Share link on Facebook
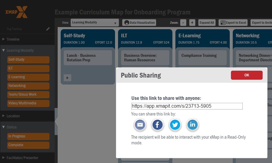The image size is (272, 163). pos(157,125)
